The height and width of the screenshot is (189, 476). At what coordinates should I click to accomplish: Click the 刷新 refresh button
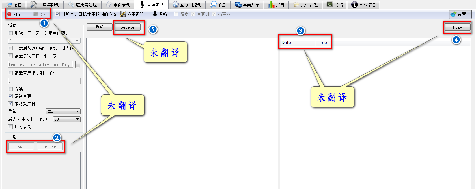[x=100, y=27]
